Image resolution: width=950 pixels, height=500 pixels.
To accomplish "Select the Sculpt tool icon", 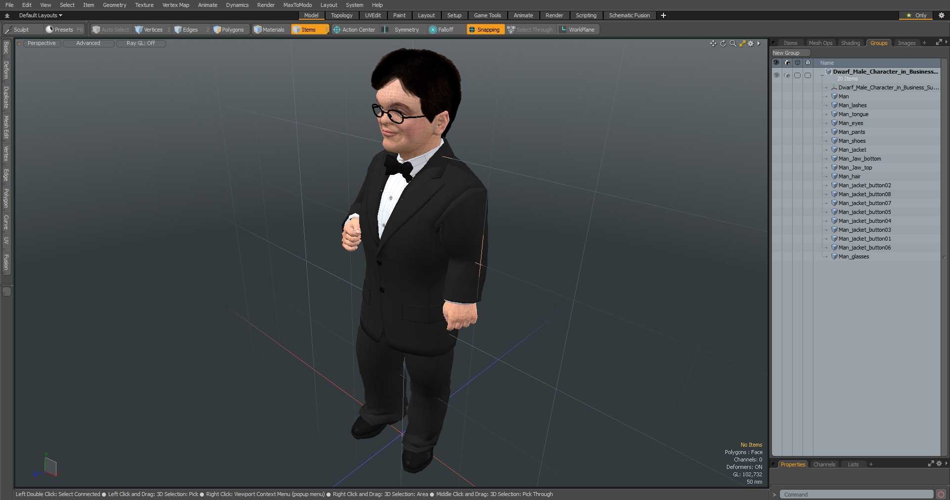I will 8,30.
